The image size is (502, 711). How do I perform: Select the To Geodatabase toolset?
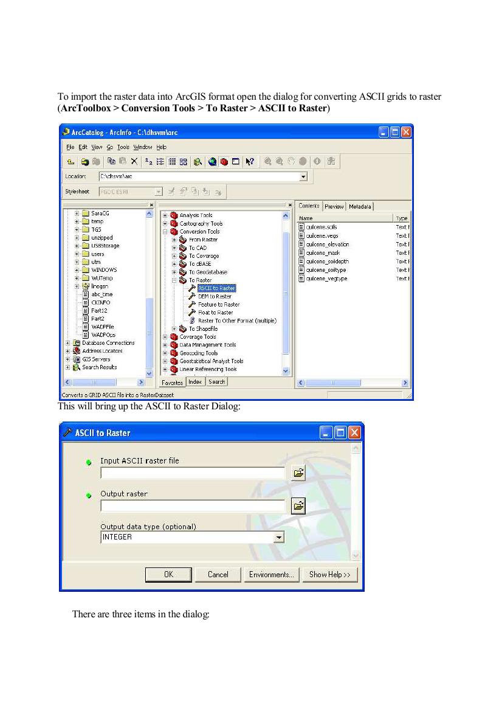coord(208,272)
